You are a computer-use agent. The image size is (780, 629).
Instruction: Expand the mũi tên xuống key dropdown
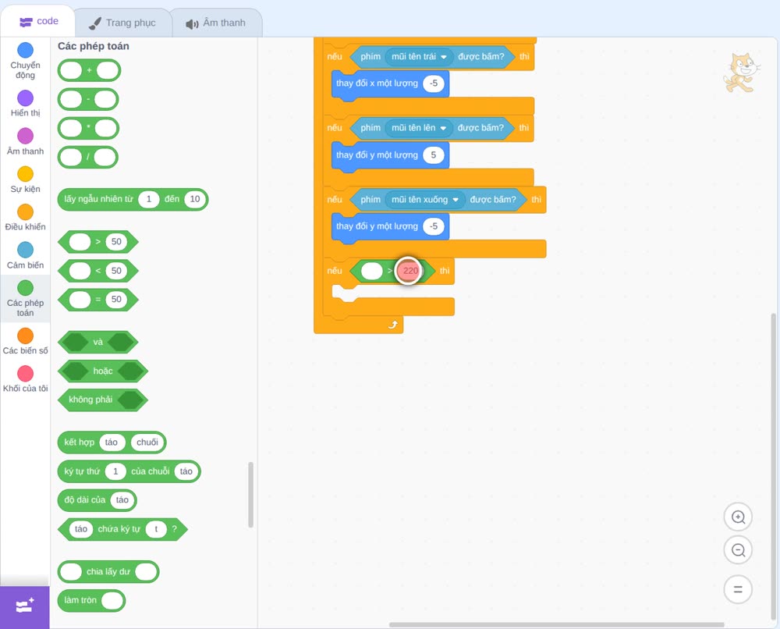click(425, 200)
